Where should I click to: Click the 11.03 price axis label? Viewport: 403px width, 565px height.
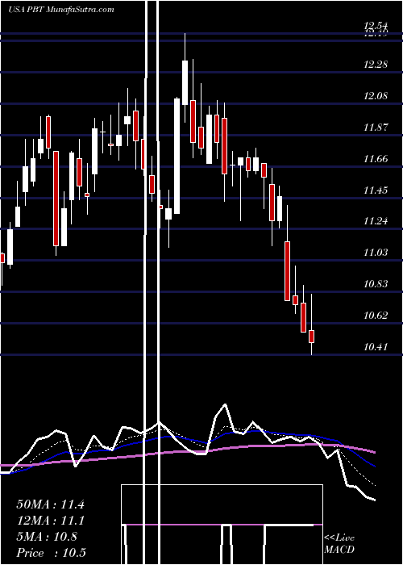pos(376,253)
